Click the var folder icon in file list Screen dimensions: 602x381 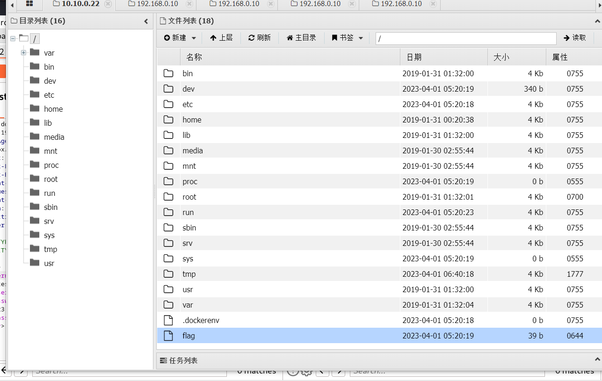click(x=168, y=305)
